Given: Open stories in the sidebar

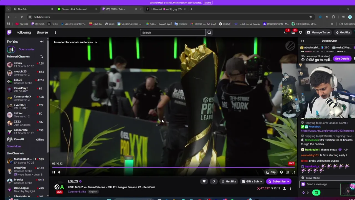Looking at the screenshot, I should point(27,49).
